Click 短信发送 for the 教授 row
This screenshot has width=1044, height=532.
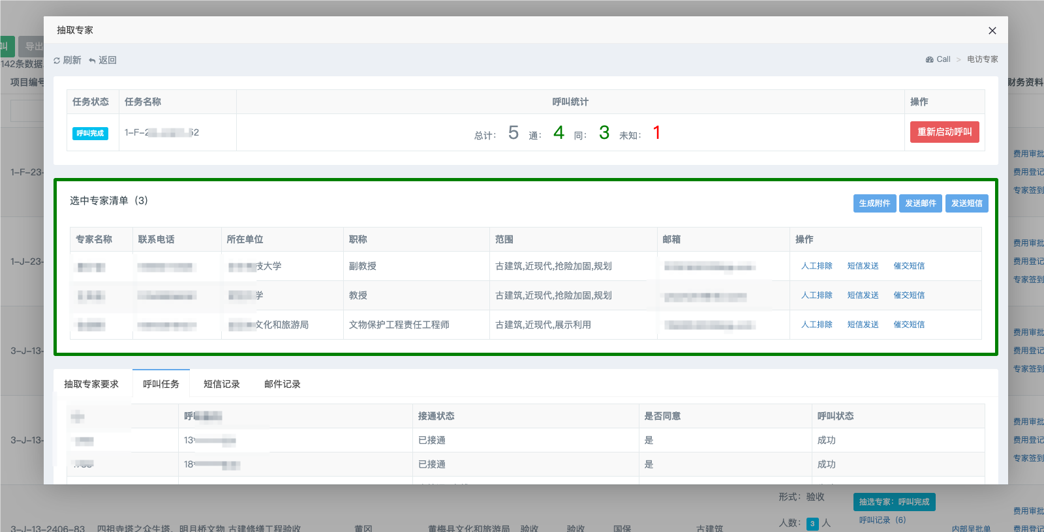pos(863,295)
